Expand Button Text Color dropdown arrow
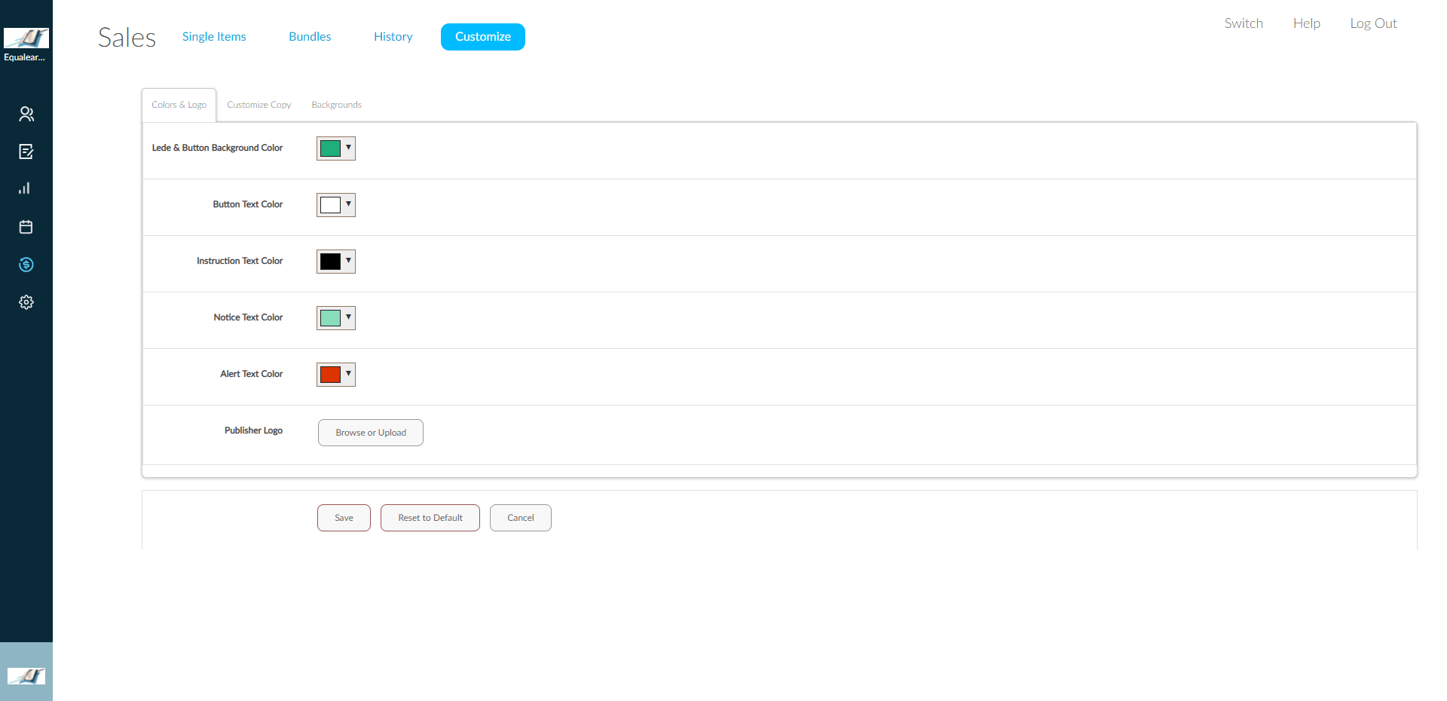The height and width of the screenshot is (701, 1447). [348, 204]
